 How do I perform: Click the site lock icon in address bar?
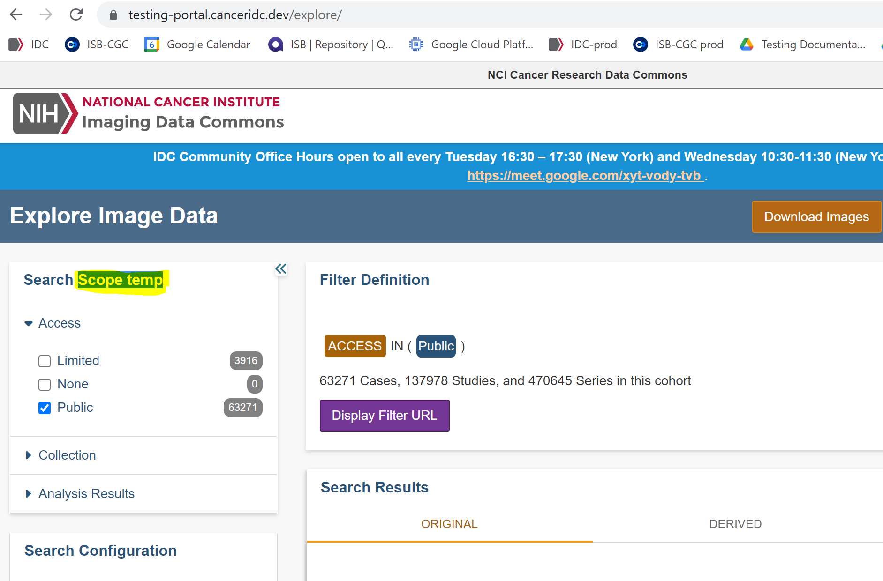pyautogui.click(x=113, y=15)
